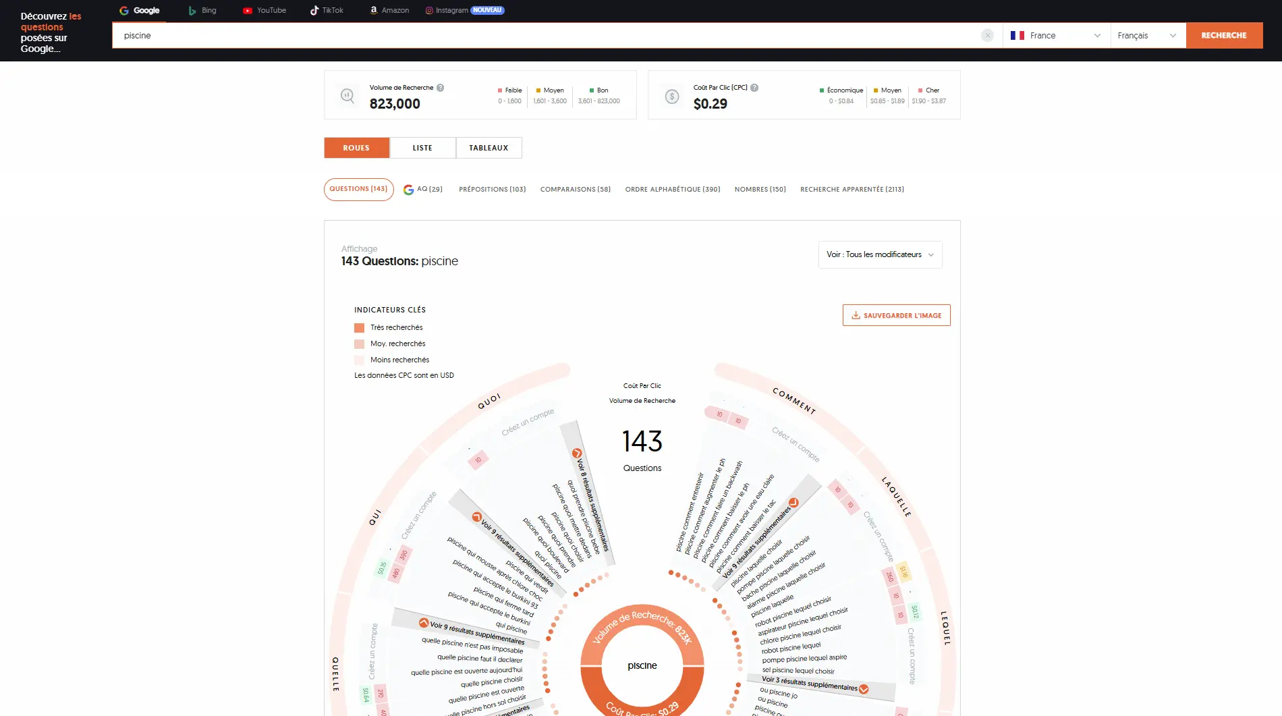The height and width of the screenshot is (716, 1282).
Task: Select the YouTube source icon
Action: click(248, 11)
